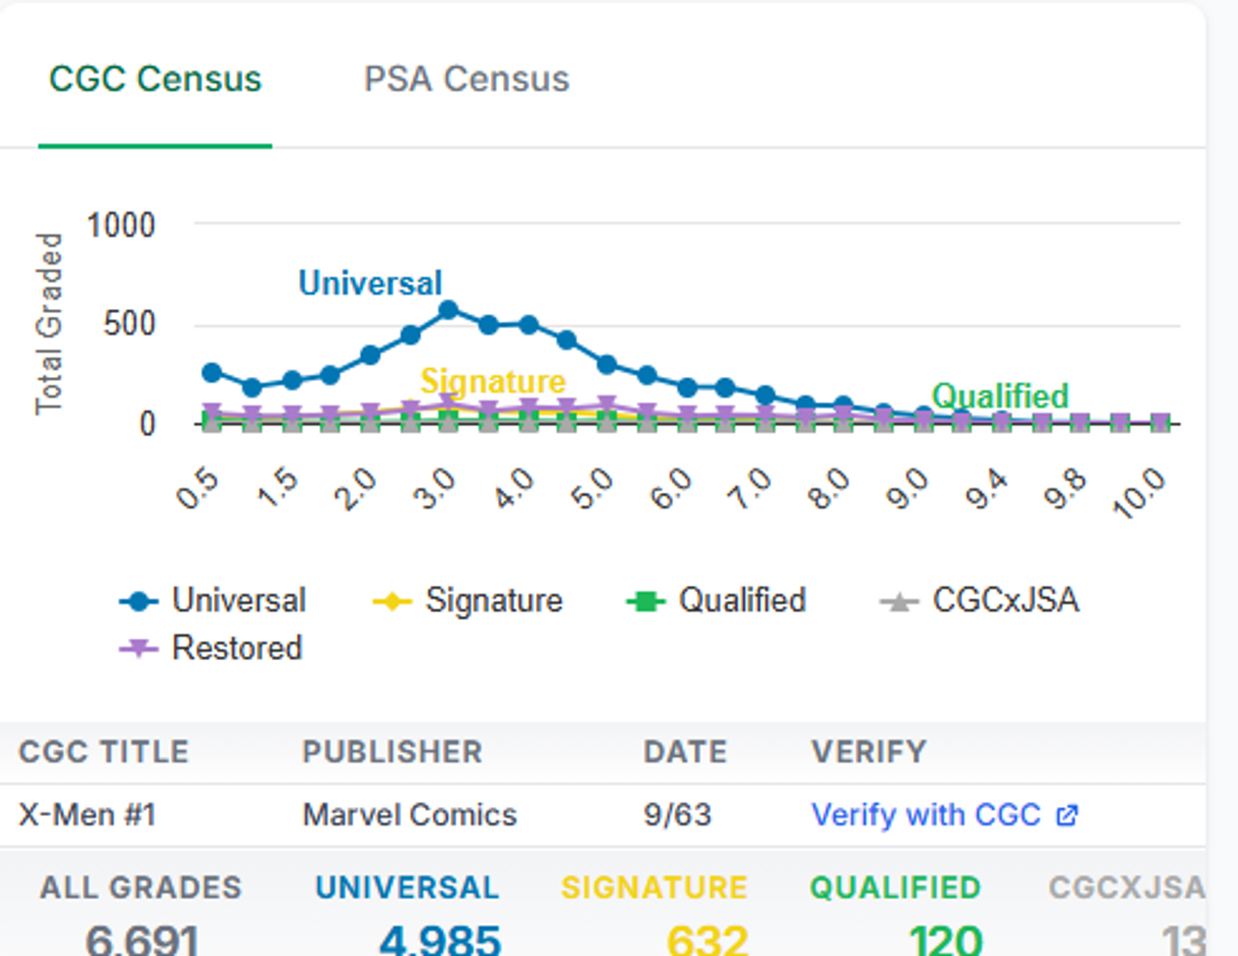The width and height of the screenshot is (1238, 956).
Task: Select the CGC Census tab
Action: point(155,79)
